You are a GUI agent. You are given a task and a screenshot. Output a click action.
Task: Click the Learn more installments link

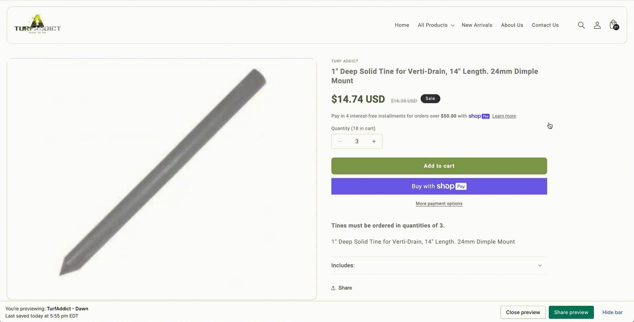[x=504, y=116]
